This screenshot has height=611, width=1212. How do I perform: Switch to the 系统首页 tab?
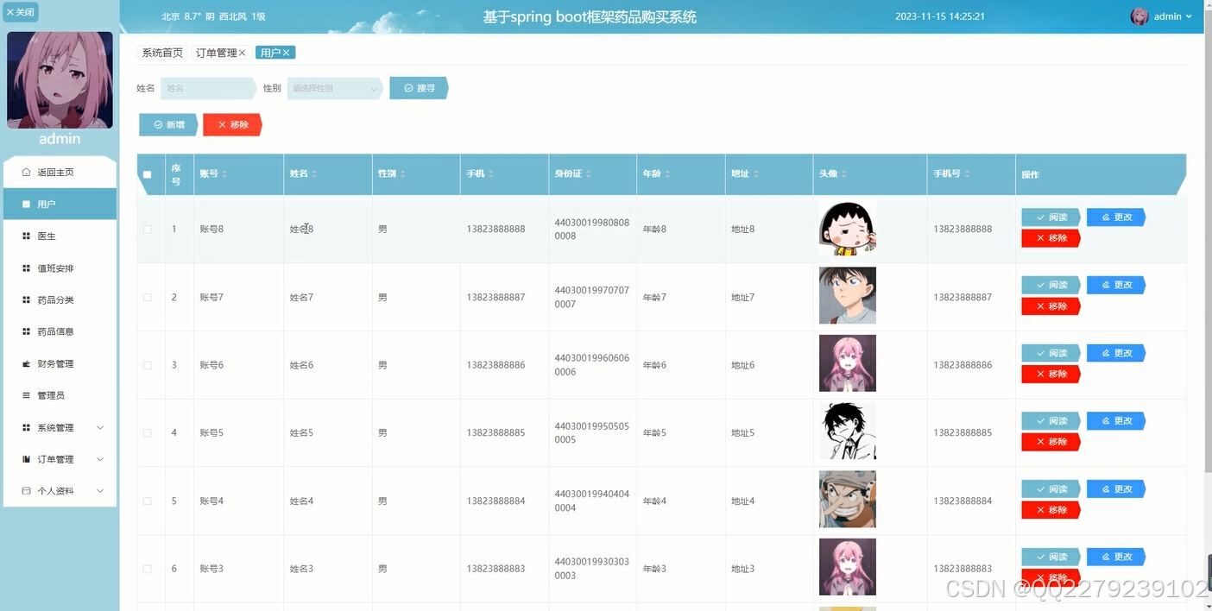[x=161, y=52]
